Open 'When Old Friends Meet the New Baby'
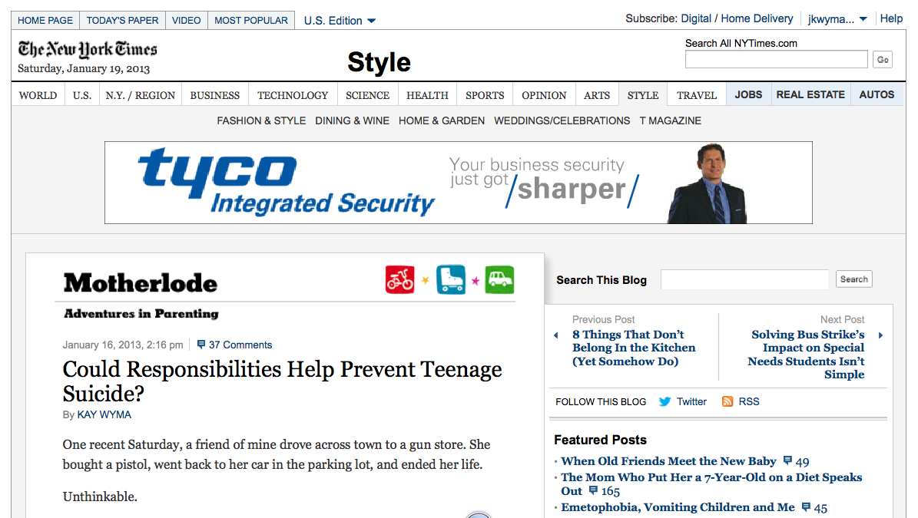This screenshot has width=918, height=518. (x=668, y=461)
